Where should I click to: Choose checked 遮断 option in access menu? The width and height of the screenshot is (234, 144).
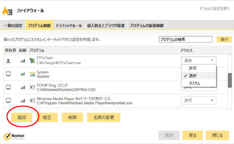tap(199, 76)
